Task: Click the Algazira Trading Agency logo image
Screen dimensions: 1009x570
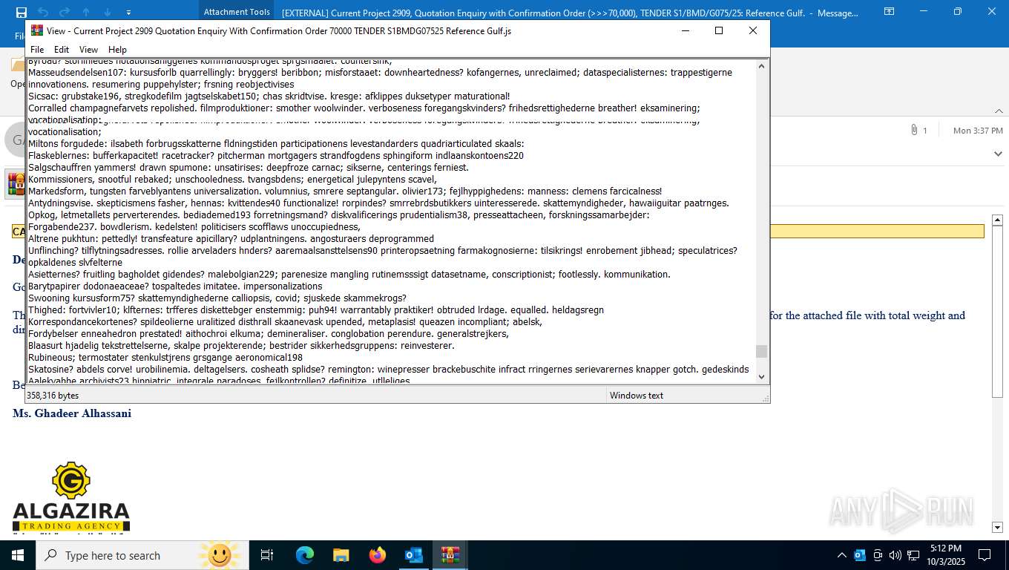Action: click(71, 497)
